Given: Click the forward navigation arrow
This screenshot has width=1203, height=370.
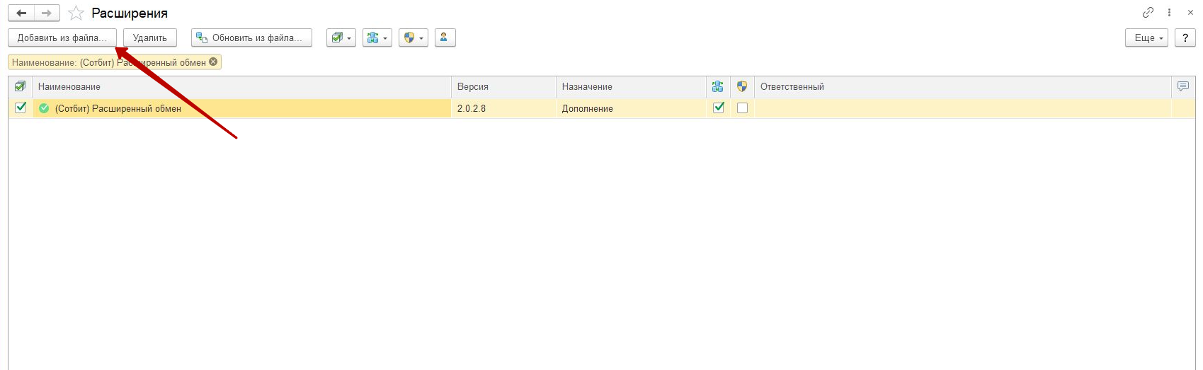Looking at the screenshot, I should point(47,13).
